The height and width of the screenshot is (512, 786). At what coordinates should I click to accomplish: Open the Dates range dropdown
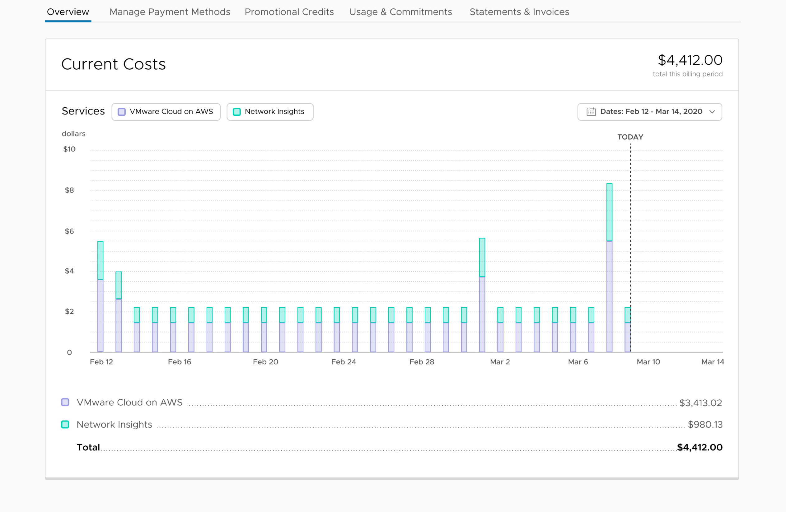point(649,112)
